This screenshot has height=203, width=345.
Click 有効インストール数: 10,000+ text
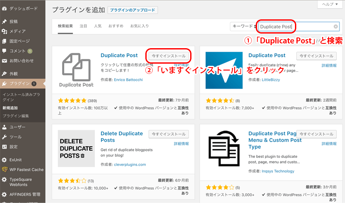[83, 188]
